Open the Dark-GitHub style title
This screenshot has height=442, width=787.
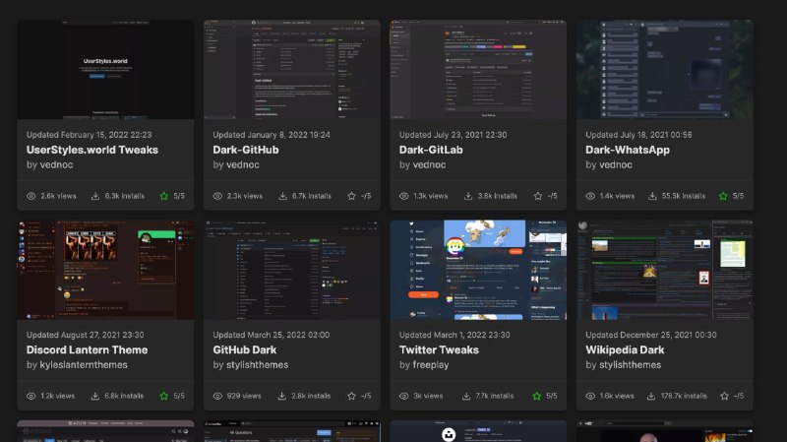[246, 150]
